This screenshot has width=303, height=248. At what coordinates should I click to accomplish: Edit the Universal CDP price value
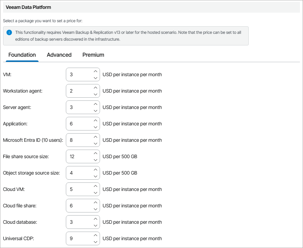coord(79,238)
